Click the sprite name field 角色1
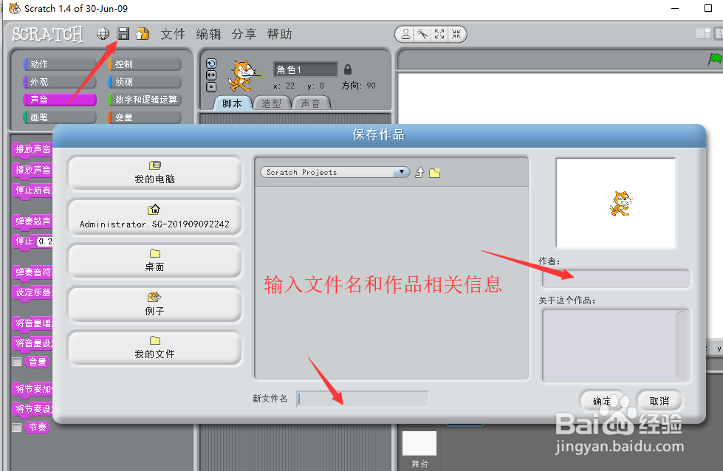723x471 pixels. coord(305,69)
